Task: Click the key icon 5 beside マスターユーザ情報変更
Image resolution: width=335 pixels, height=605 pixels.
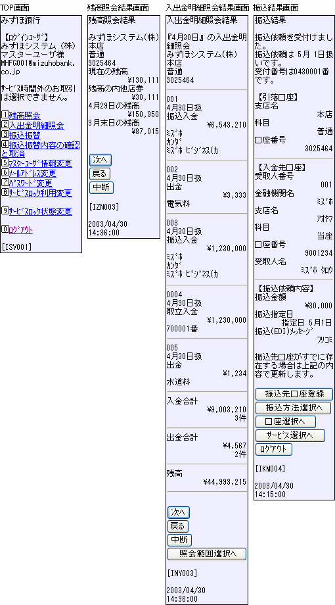Action: 5,163
